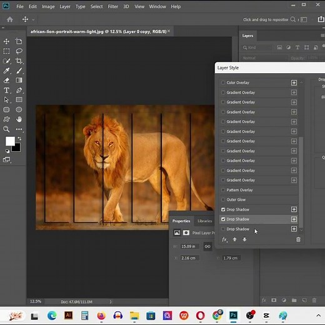Screen dimensions: 325x325
Task: Open the File menu
Action: coord(20,6)
